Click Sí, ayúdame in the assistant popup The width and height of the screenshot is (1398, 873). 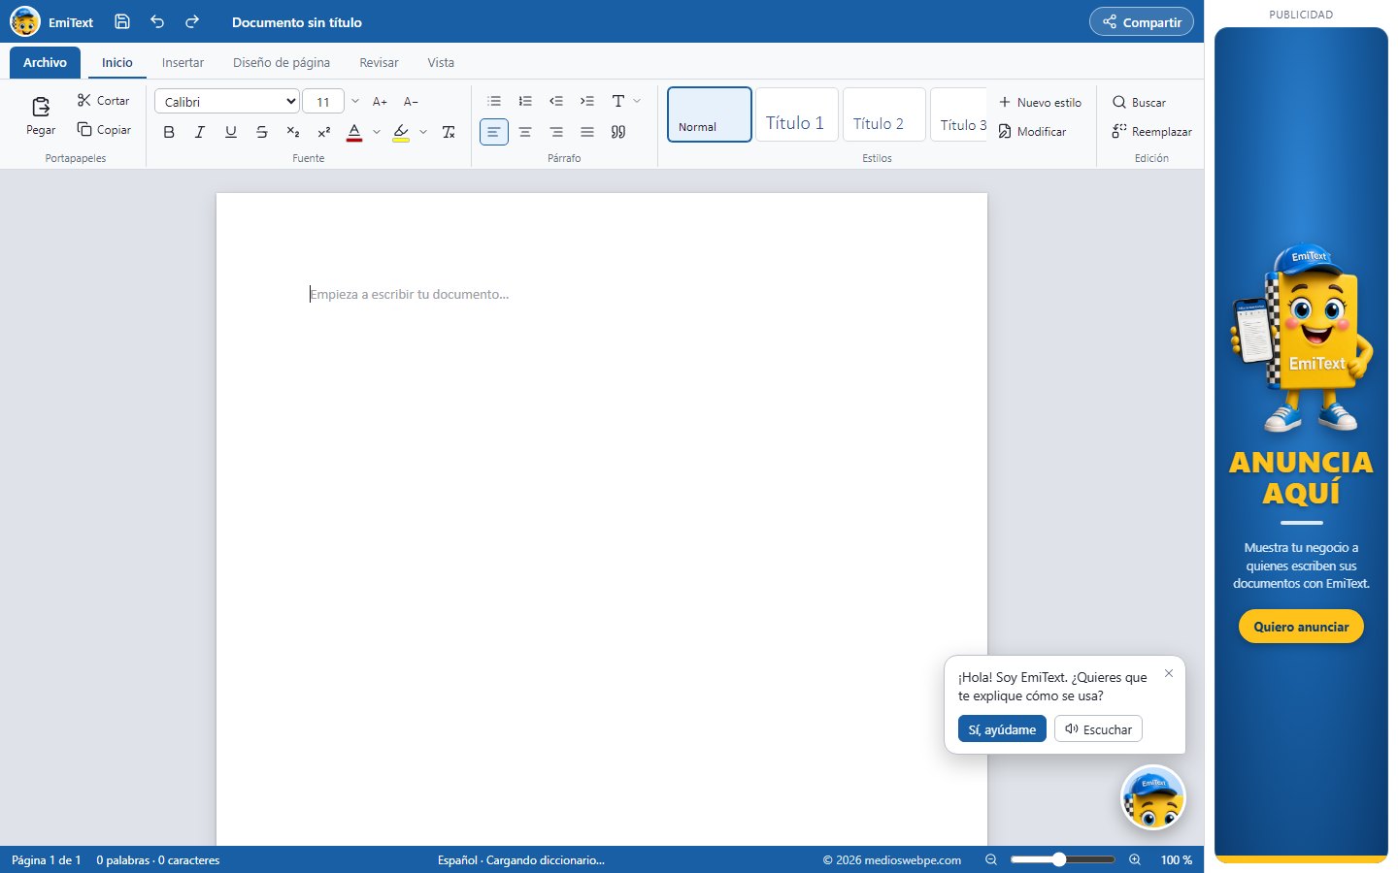[1002, 729]
